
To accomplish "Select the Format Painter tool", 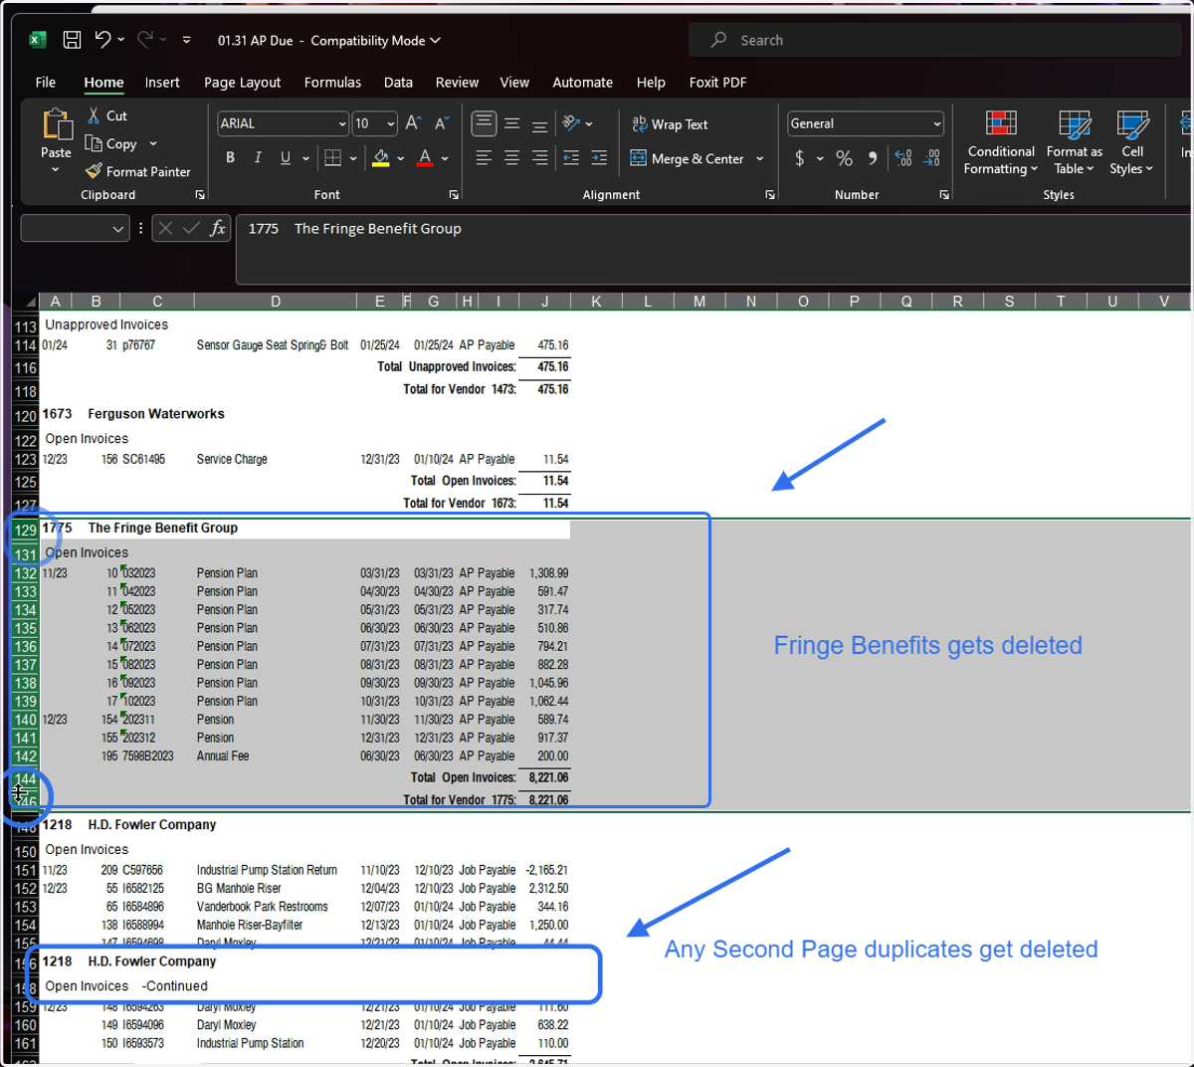I will click(x=138, y=172).
